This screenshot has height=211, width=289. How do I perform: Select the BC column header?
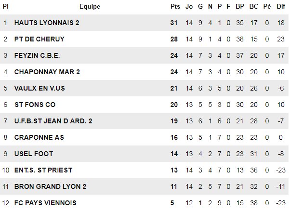(x=253, y=7)
